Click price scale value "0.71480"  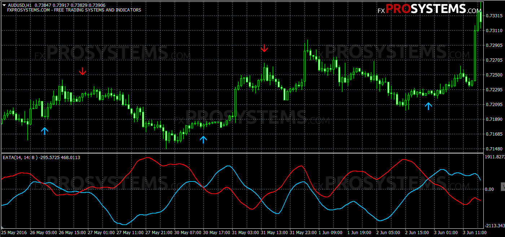tap(494, 149)
